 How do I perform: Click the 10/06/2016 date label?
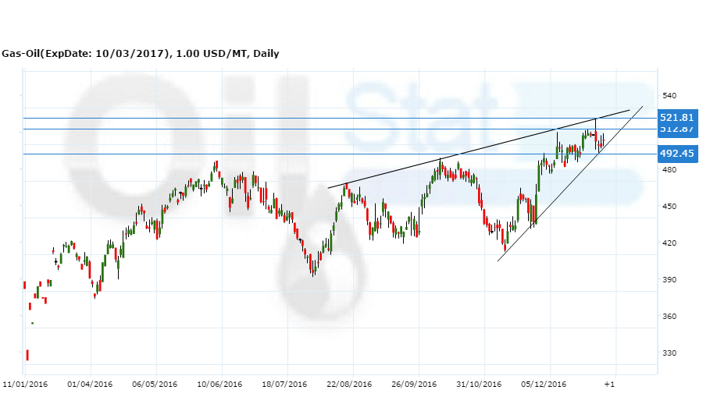221,385
